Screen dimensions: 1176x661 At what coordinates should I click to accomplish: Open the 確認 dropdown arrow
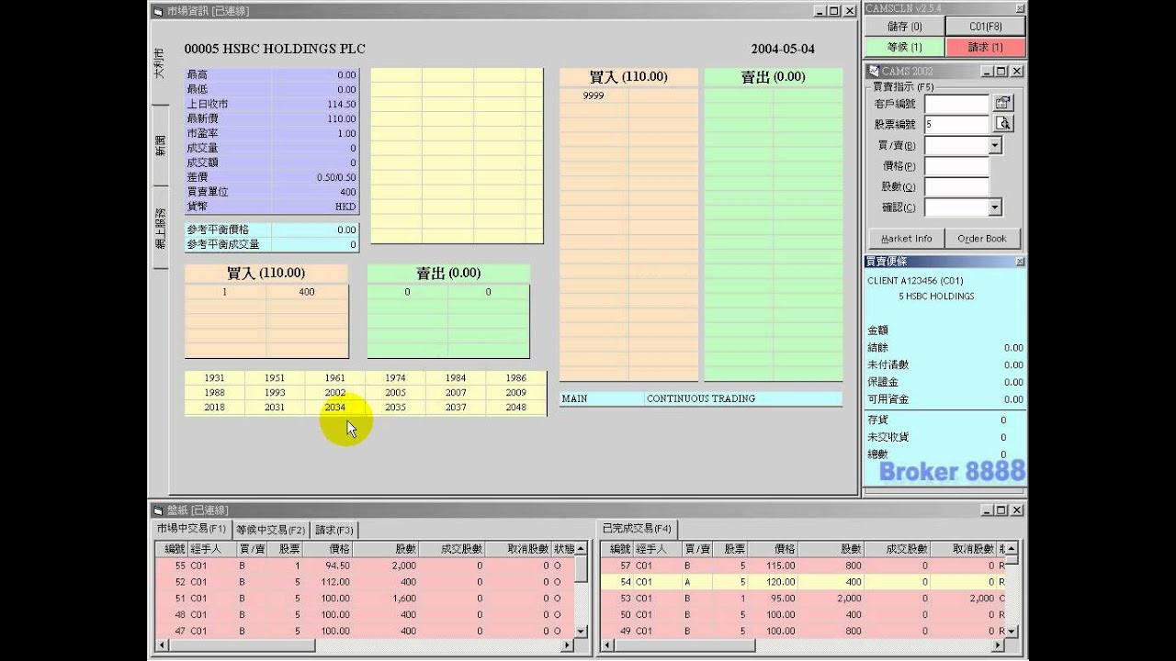(x=995, y=207)
